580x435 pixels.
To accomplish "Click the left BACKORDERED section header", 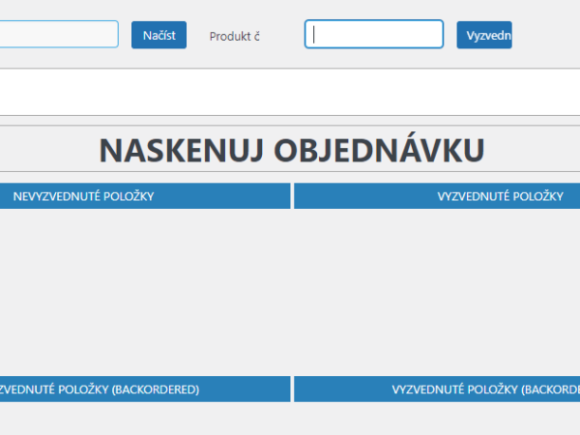I will 145,390.
